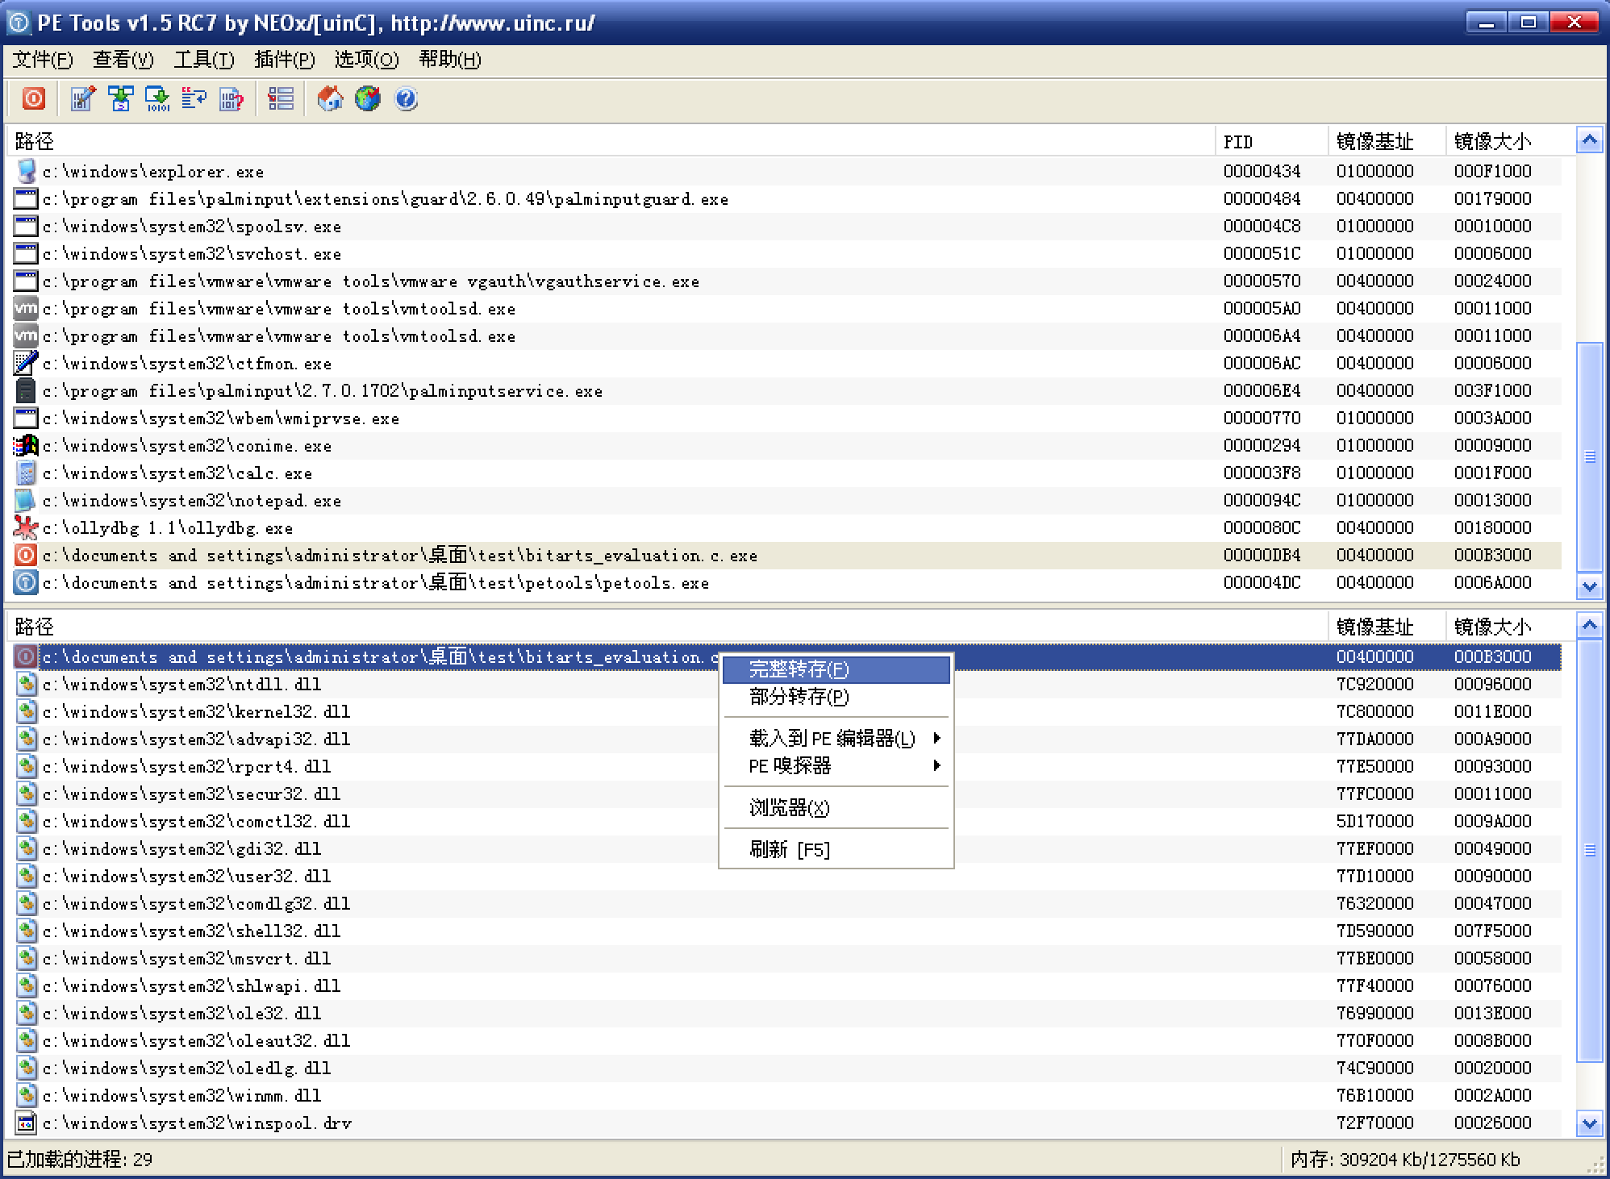Click the Rebuild PE toolbar icon
Viewport: 1610px width, 1179px height.
point(120,99)
